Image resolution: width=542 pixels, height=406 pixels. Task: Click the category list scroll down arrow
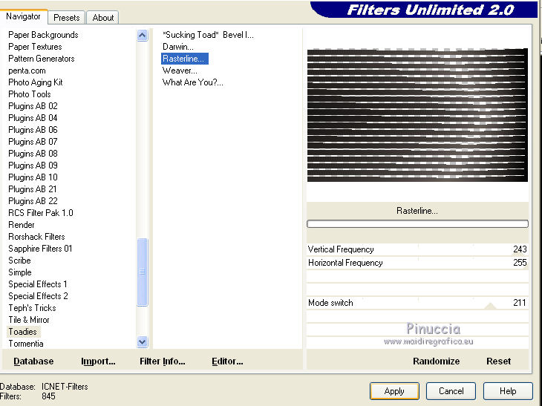[x=142, y=341]
